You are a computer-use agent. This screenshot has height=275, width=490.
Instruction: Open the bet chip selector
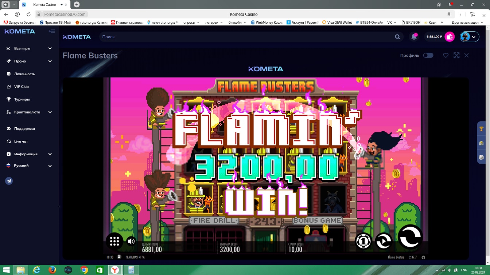(x=363, y=241)
